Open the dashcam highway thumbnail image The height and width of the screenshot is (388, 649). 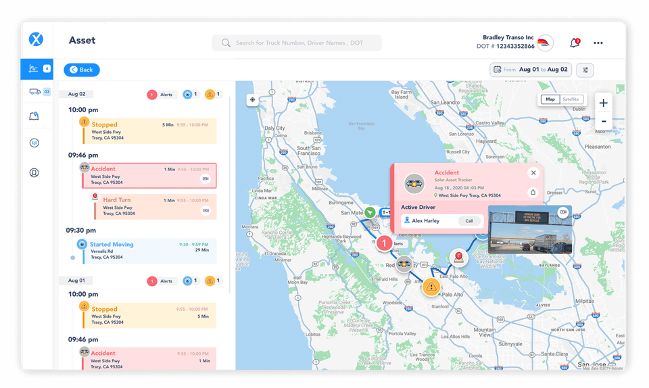[530, 230]
